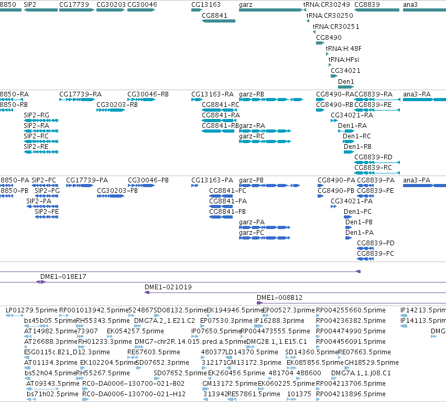Select the tRNA:CR30250 label
The width and height of the screenshot is (446, 402).
click(x=329, y=16)
